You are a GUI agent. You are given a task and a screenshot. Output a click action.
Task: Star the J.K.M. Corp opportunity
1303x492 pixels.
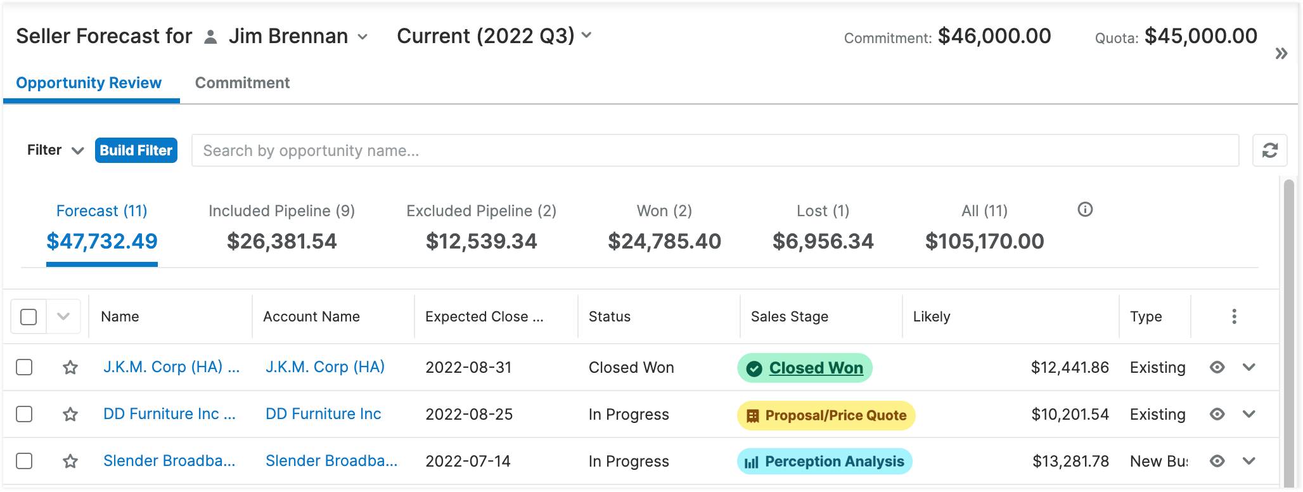[x=70, y=367]
